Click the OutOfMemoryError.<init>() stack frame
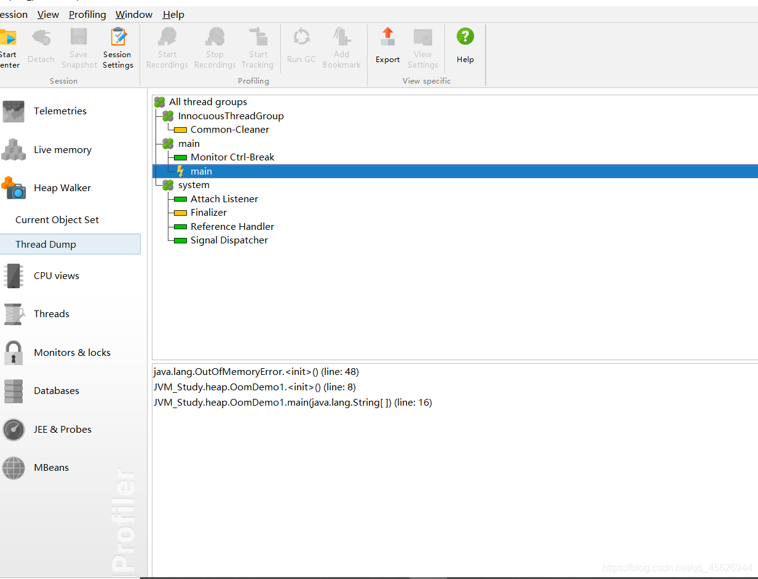Image resolution: width=758 pixels, height=579 pixels. tap(256, 372)
